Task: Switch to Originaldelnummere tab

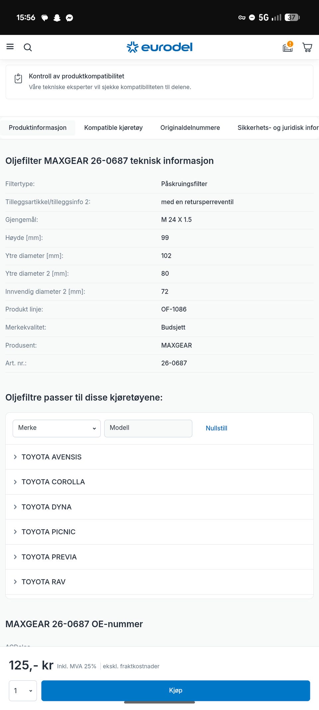Action: point(190,128)
